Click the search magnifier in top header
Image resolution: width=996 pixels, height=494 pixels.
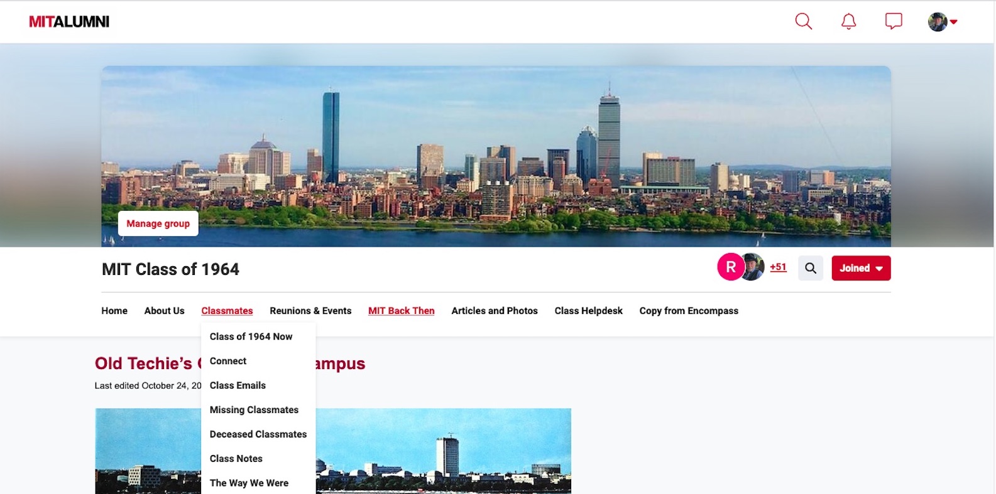point(803,21)
